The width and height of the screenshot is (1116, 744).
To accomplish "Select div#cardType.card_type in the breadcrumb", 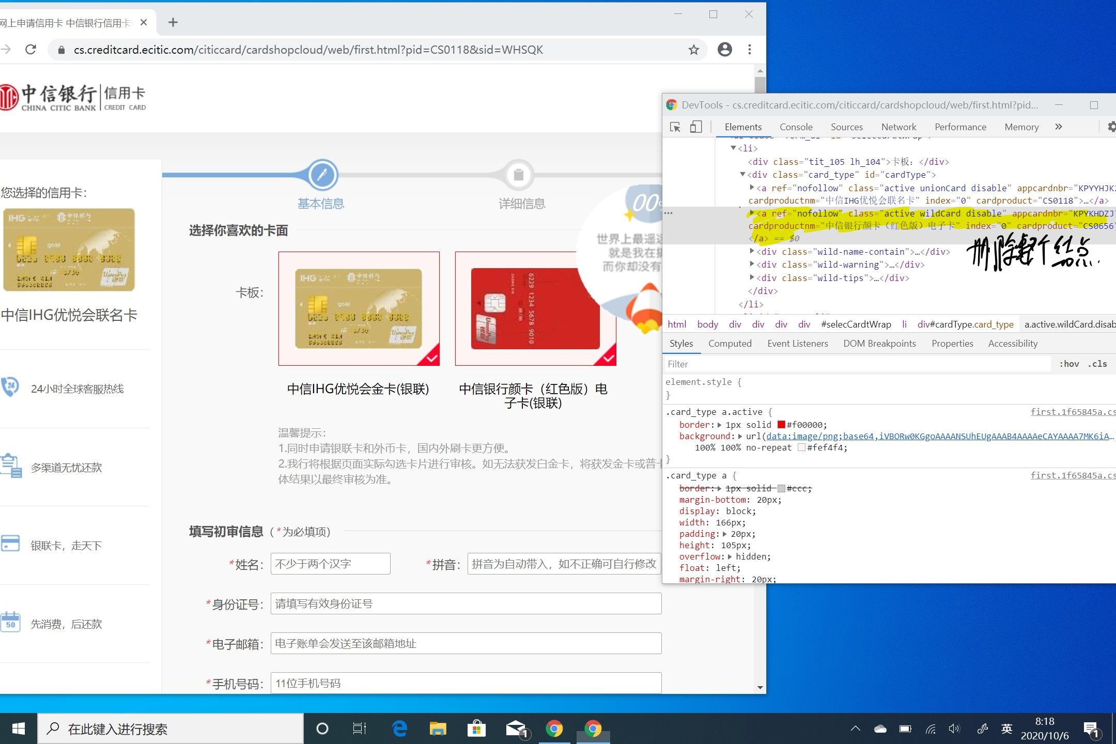I will [x=965, y=324].
